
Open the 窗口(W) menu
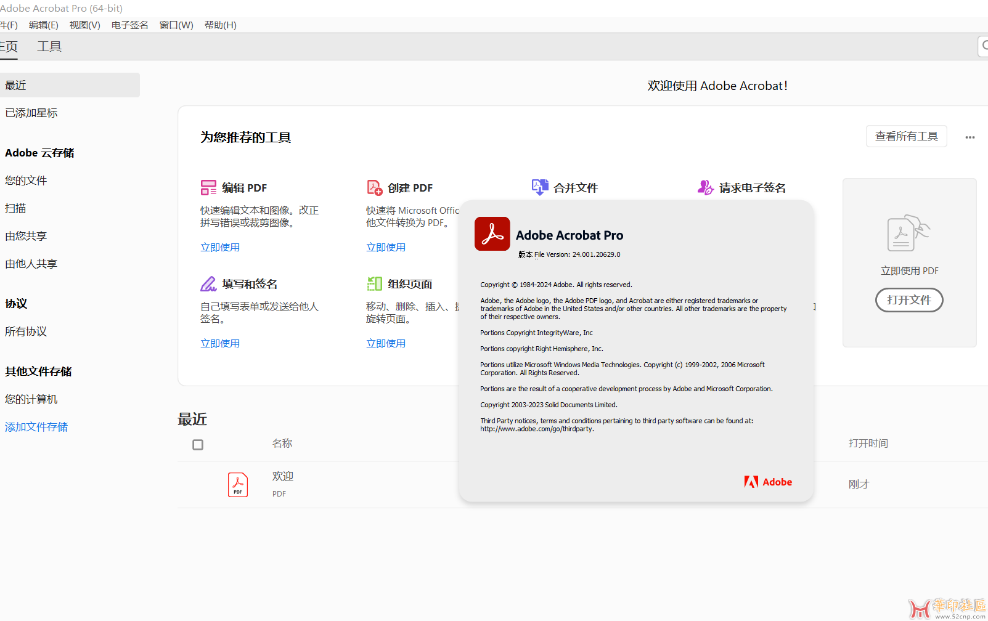coord(176,25)
